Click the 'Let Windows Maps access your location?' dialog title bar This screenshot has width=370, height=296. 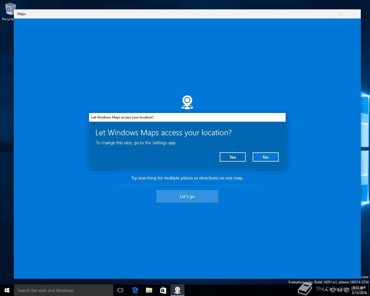[x=187, y=117]
